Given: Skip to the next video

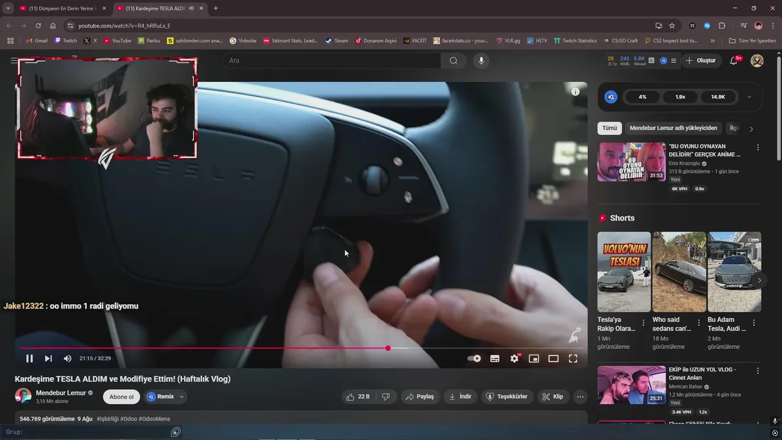Looking at the screenshot, I should (x=48, y=359).
